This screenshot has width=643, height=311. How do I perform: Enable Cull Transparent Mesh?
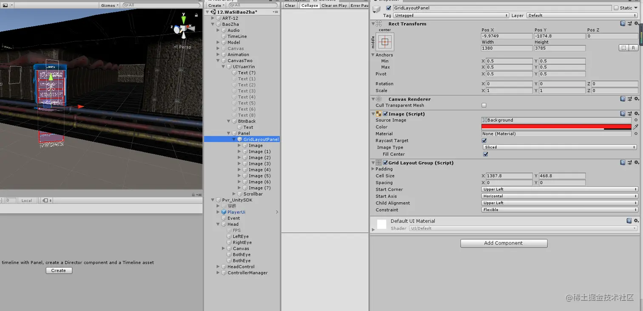coord(484,106)
